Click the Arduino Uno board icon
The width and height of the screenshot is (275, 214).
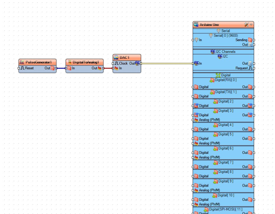pos(196,25)
